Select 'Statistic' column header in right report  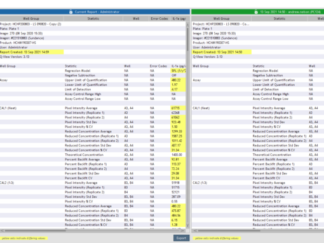[280, 18]
